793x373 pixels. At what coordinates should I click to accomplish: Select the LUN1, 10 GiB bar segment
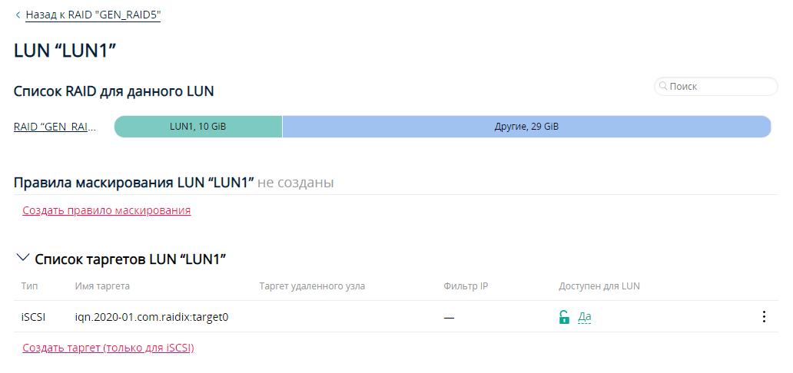click(x=198, y=127)
